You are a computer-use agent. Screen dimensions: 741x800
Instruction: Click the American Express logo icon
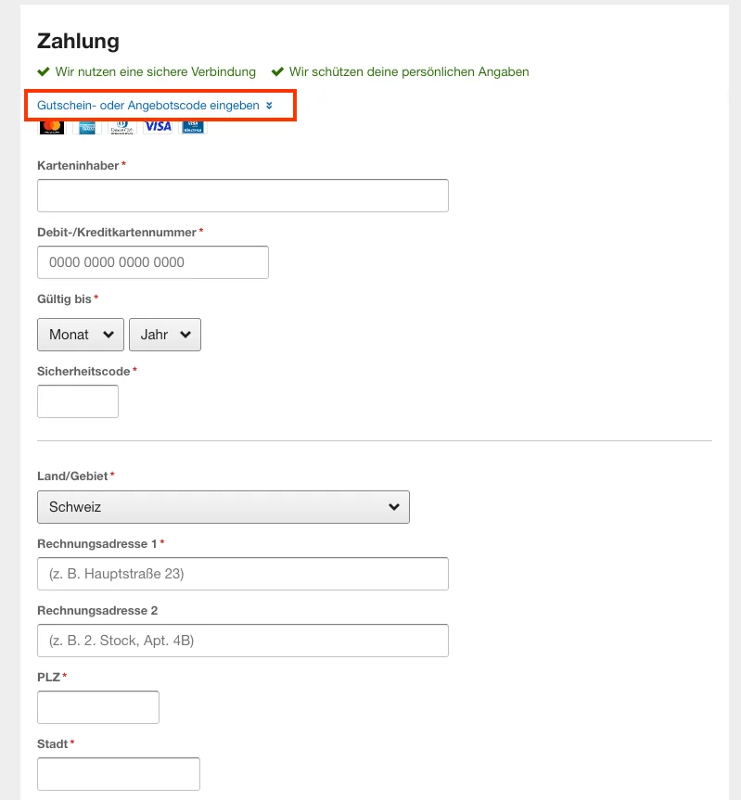click(87, 127)
